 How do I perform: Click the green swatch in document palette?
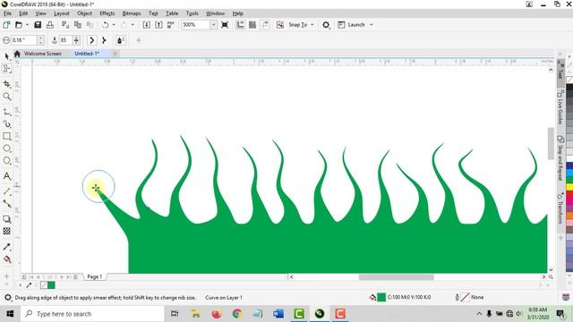pos(51,285)
